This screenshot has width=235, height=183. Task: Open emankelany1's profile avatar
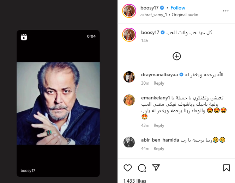(x=129, y=100)
